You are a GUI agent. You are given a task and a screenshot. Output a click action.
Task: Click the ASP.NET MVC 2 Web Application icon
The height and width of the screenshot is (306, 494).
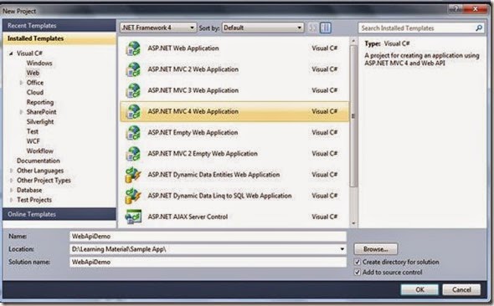click(133, 69)
